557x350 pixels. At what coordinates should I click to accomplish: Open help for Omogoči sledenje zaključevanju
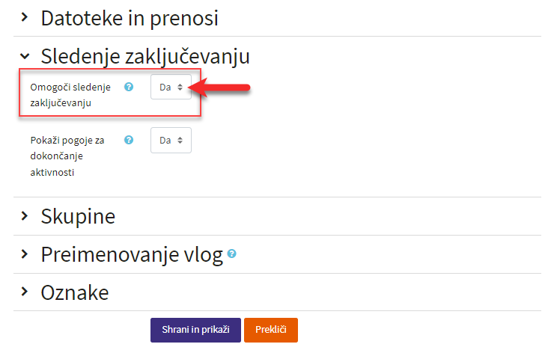click(129, 87)
